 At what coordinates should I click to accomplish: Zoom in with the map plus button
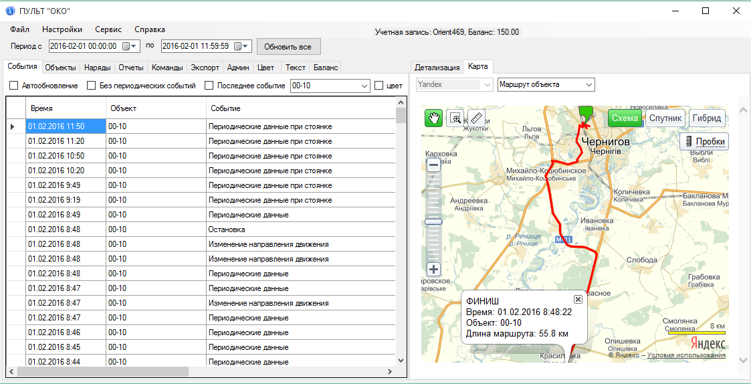[433, 270]
